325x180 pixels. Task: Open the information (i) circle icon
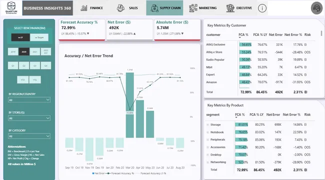262,8
